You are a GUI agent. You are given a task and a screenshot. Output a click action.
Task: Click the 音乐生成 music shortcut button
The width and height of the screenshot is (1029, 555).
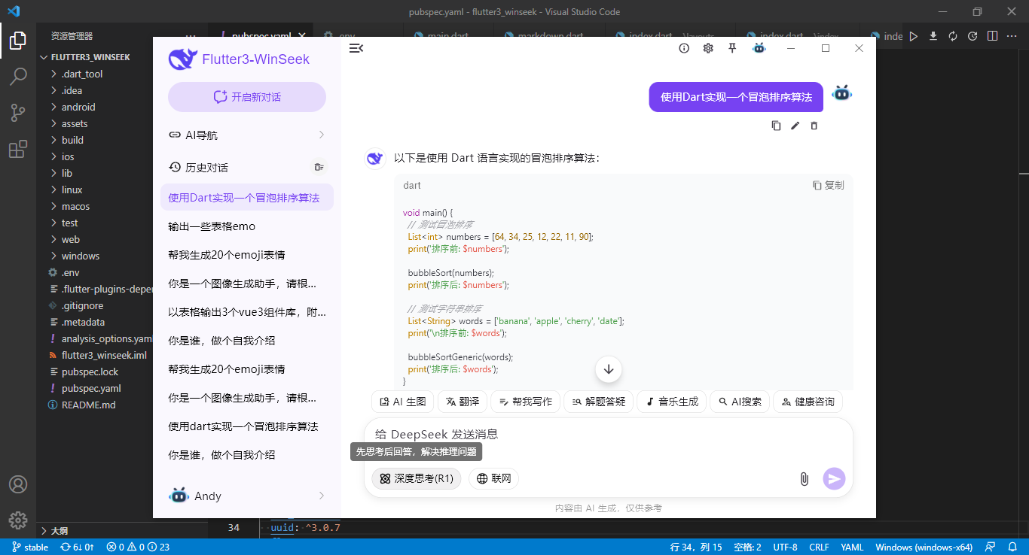pos(671,402)
